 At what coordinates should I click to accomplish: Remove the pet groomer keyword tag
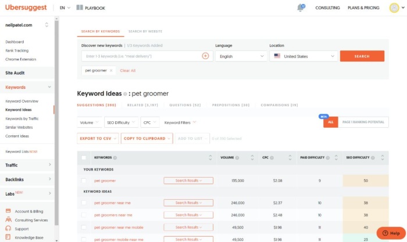click(111, 70)
